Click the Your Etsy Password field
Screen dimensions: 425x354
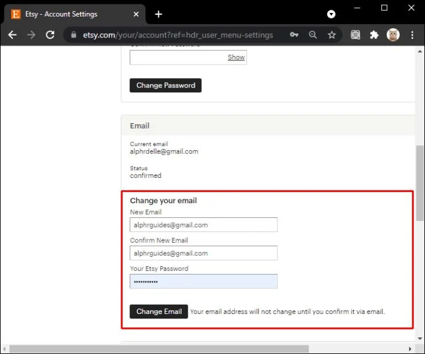tap(203, 281)
